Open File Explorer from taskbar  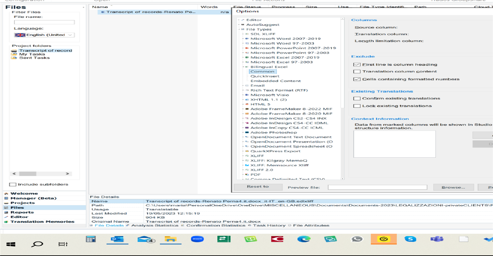pos(170,239)
